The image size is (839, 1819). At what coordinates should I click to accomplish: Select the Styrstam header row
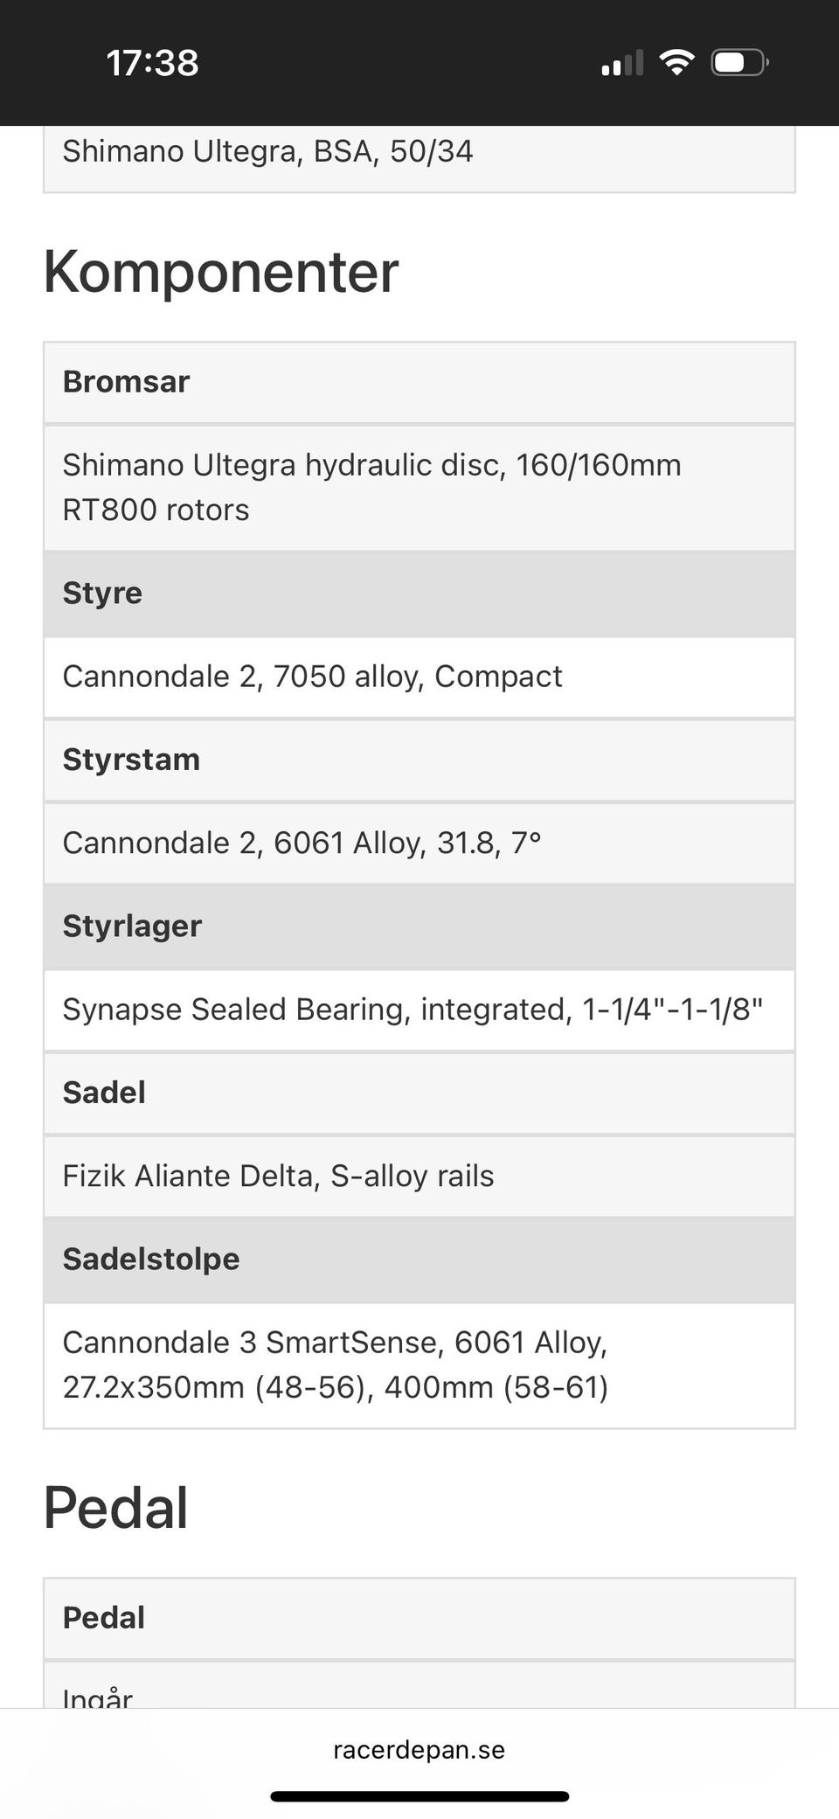(x=419, y=760)
